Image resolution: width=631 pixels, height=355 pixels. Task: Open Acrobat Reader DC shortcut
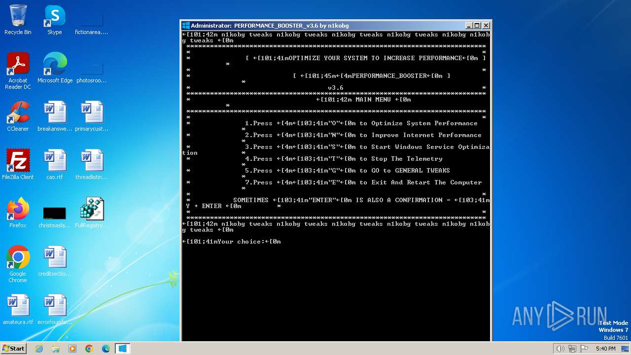(x=18, y=71)
